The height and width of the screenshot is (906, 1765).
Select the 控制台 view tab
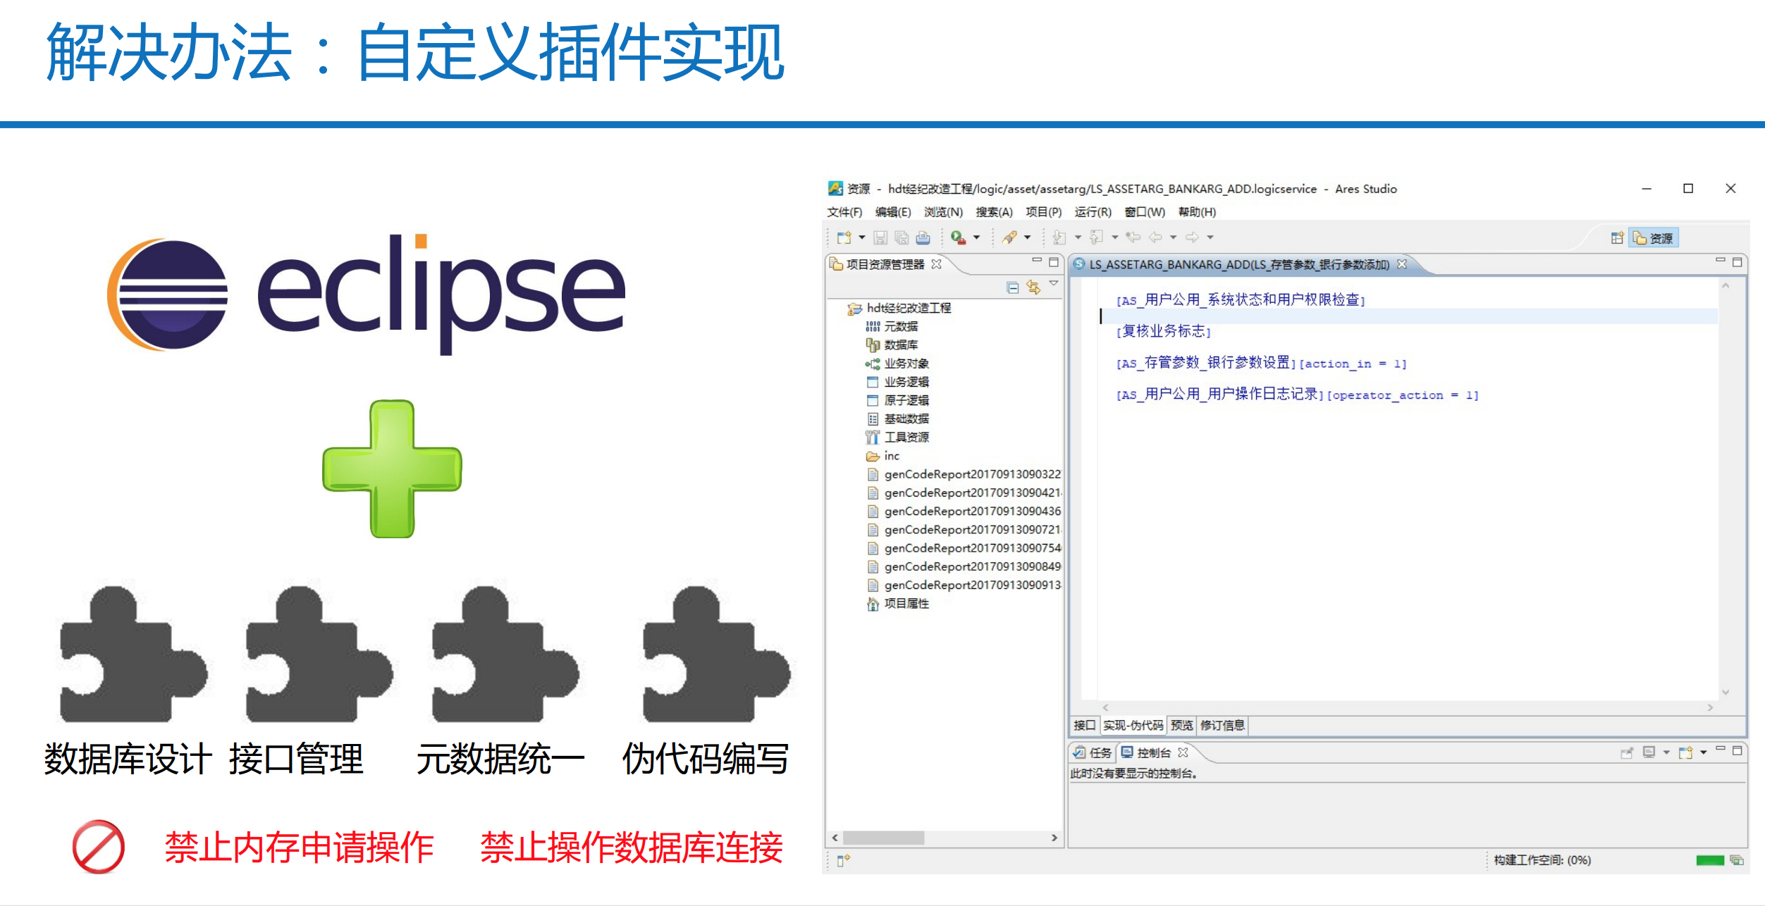pos(1153,752)
